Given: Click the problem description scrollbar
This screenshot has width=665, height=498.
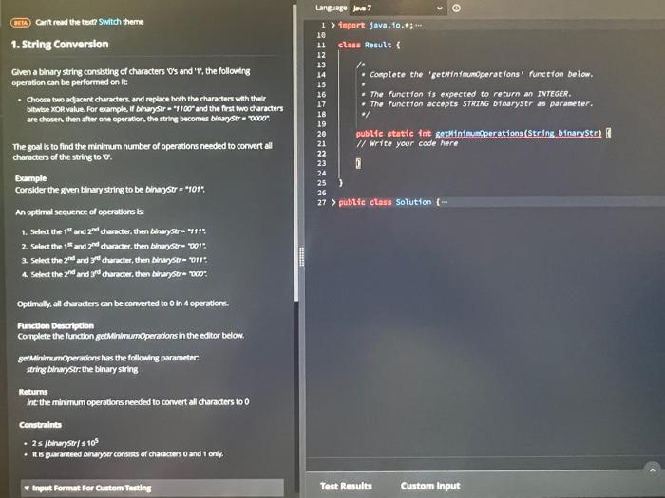Looking at the screenshot, I should click(295, 153).
